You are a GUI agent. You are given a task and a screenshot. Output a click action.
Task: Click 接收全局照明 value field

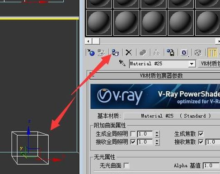(145, 142)
